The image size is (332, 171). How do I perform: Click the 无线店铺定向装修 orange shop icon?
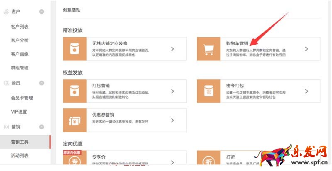[75, 49]
